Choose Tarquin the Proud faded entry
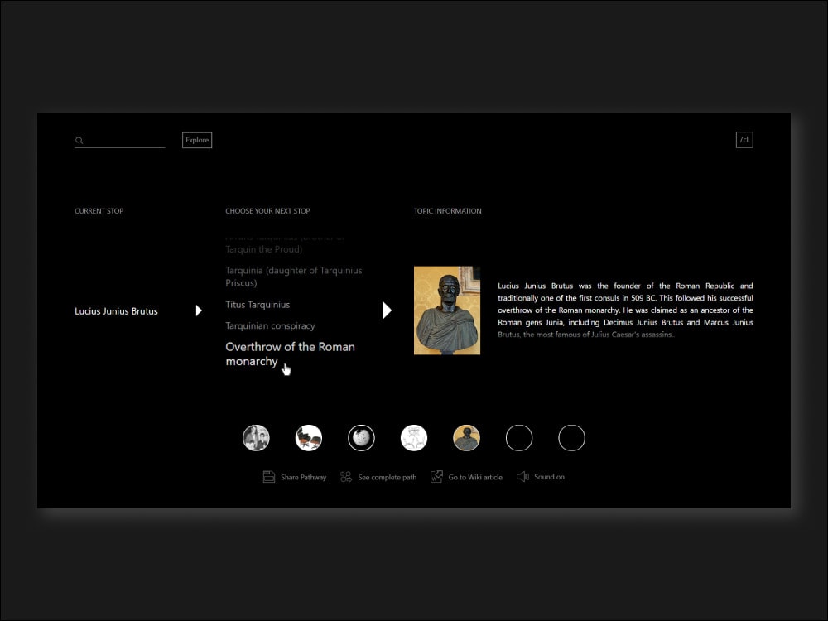828x621 pixels. 264,249
